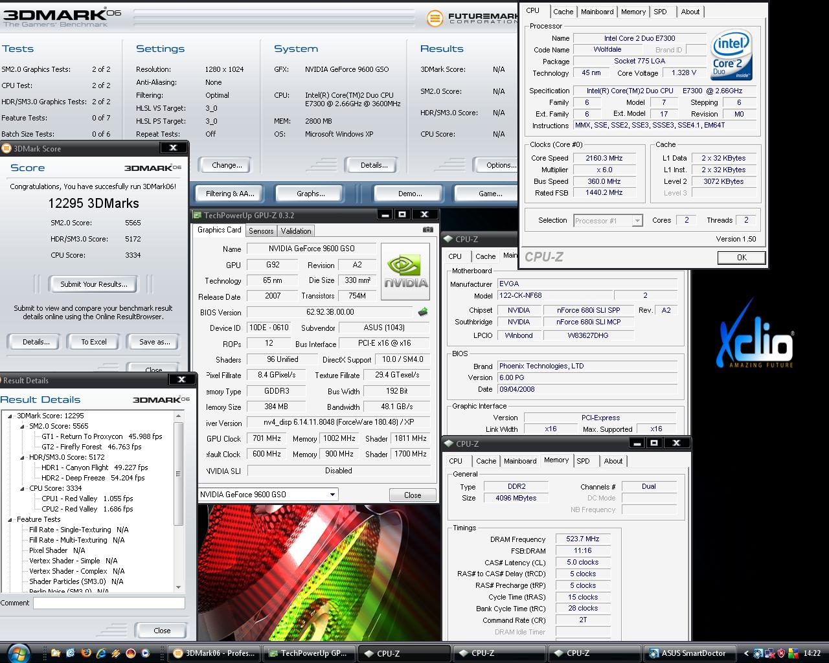Switch to the 3DMark06 taskbar button
This screenshot has width=829, height=663.
pyautogui.click(x=214, y=653)
